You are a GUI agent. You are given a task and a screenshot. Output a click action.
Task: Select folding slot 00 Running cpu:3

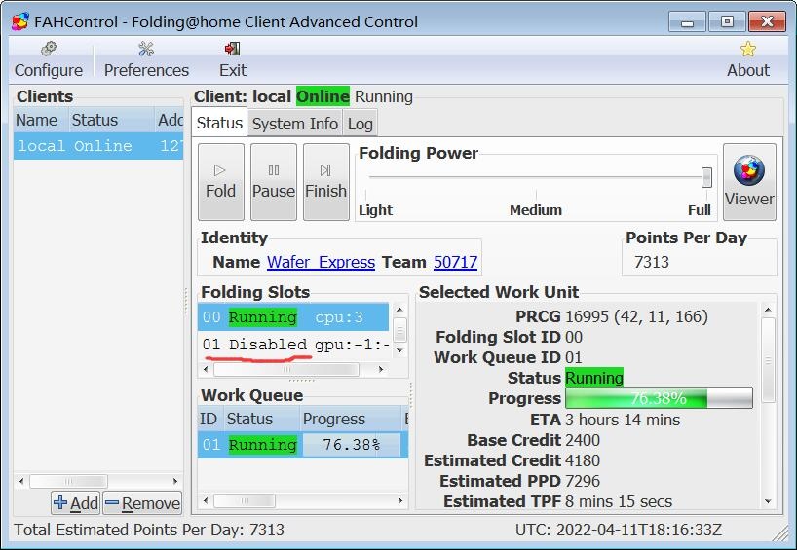[x=293, y=317]
